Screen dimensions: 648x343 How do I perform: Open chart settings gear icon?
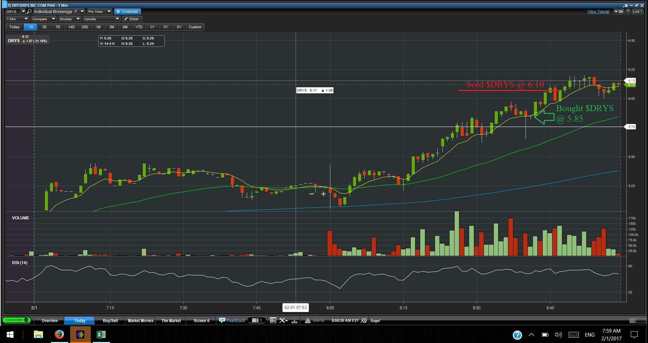[625, 5]
